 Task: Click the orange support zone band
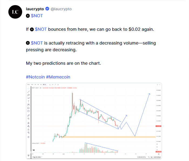pyautogui.click(x=108, y=137)
